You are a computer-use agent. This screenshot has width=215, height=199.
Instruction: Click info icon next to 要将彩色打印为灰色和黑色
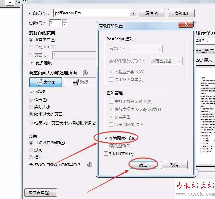tap(90, 165)
